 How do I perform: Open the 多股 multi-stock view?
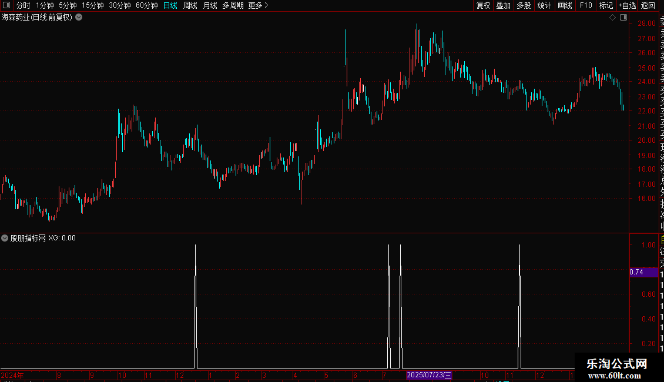pyautogui.click(x=524, y=5)
